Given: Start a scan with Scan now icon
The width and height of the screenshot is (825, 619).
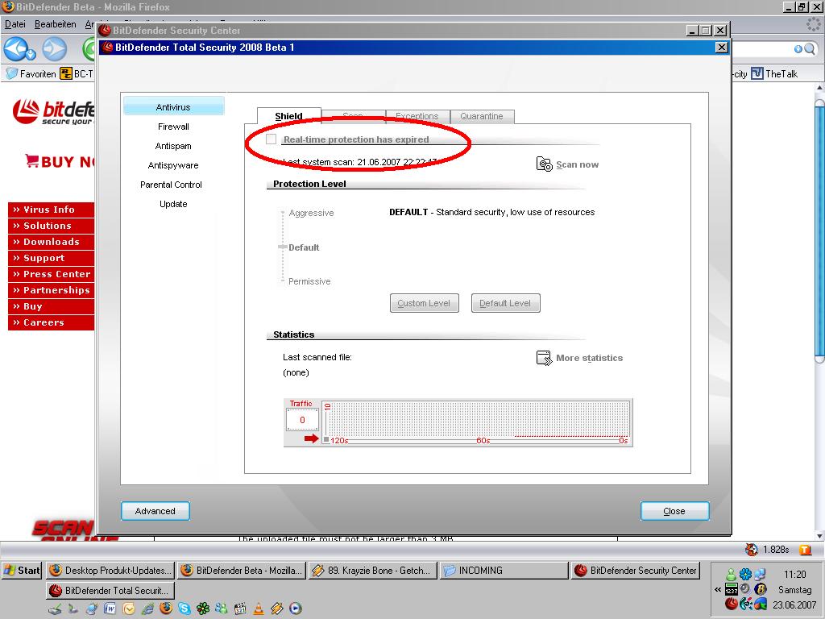Looking at the screenshot, I should click(x=544, y=164).
